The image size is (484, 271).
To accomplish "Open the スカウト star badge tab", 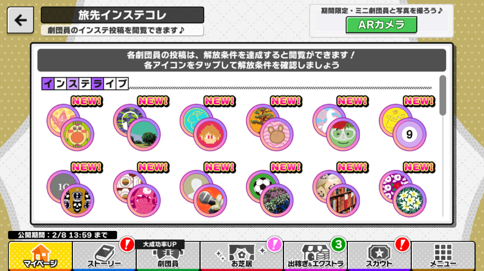I will (x=379, y=256).
